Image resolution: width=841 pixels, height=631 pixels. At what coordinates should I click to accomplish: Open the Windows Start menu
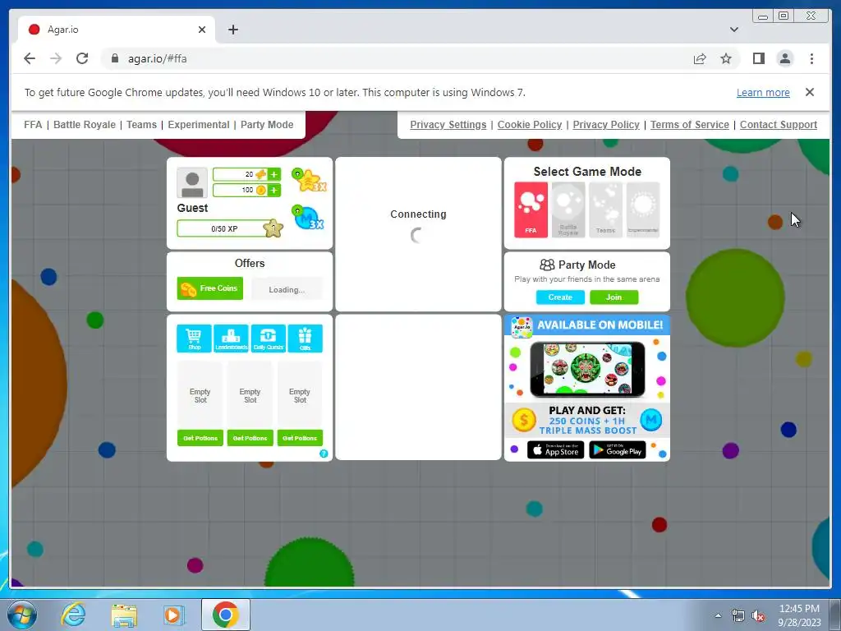click(x=21, y=615)
